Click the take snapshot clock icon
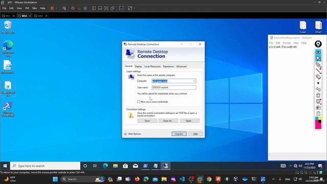This screenshot has width=327, height=184. [x=73, y=8]
